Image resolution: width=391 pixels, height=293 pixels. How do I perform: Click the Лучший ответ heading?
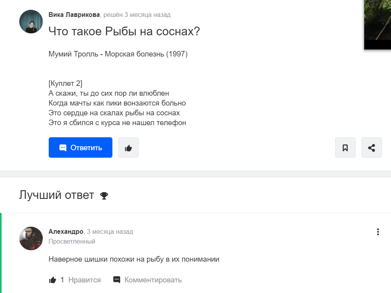[x=57, y=195]
